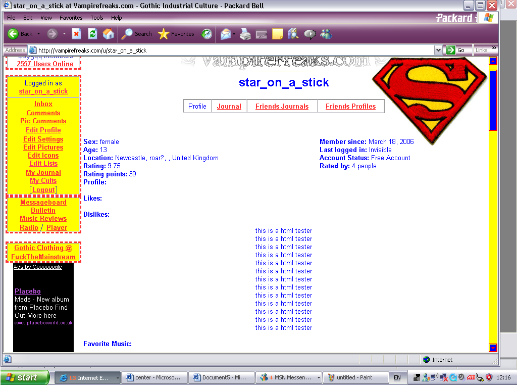Open the History toolbar icon

click(207, 34)
